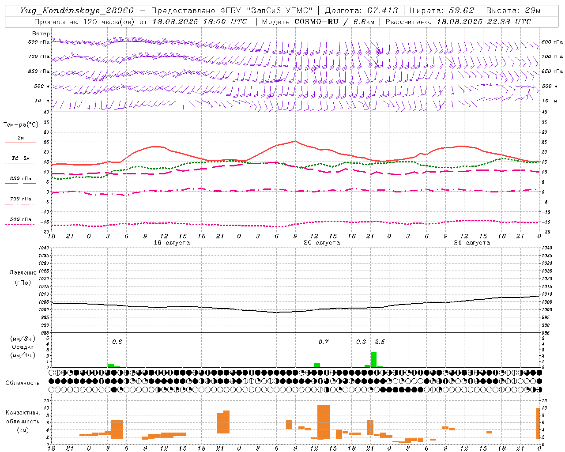Select the text Предоставлено ФГБУ "ЗапСиб УГМС"
565x452 pixels.
click(232, 11)
